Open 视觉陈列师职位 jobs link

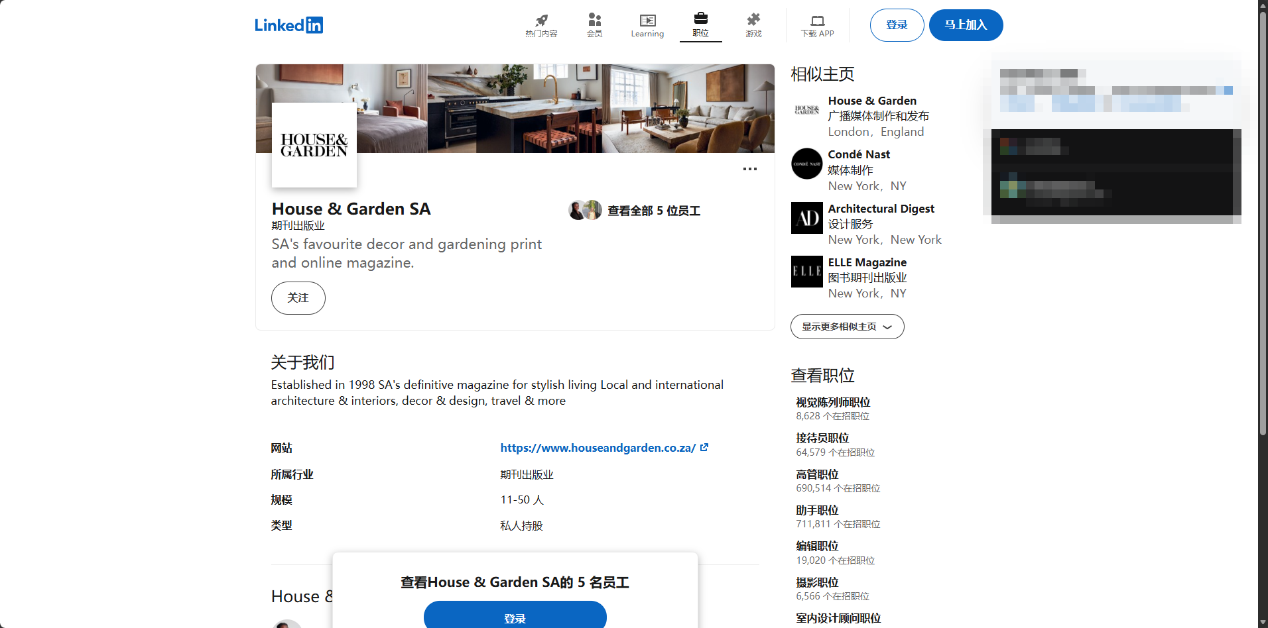833,402
